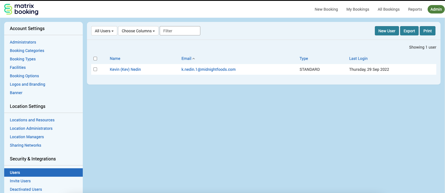Open Locations and Resources in the sidebar
The image size is (445, 193).
coord(32,120)
